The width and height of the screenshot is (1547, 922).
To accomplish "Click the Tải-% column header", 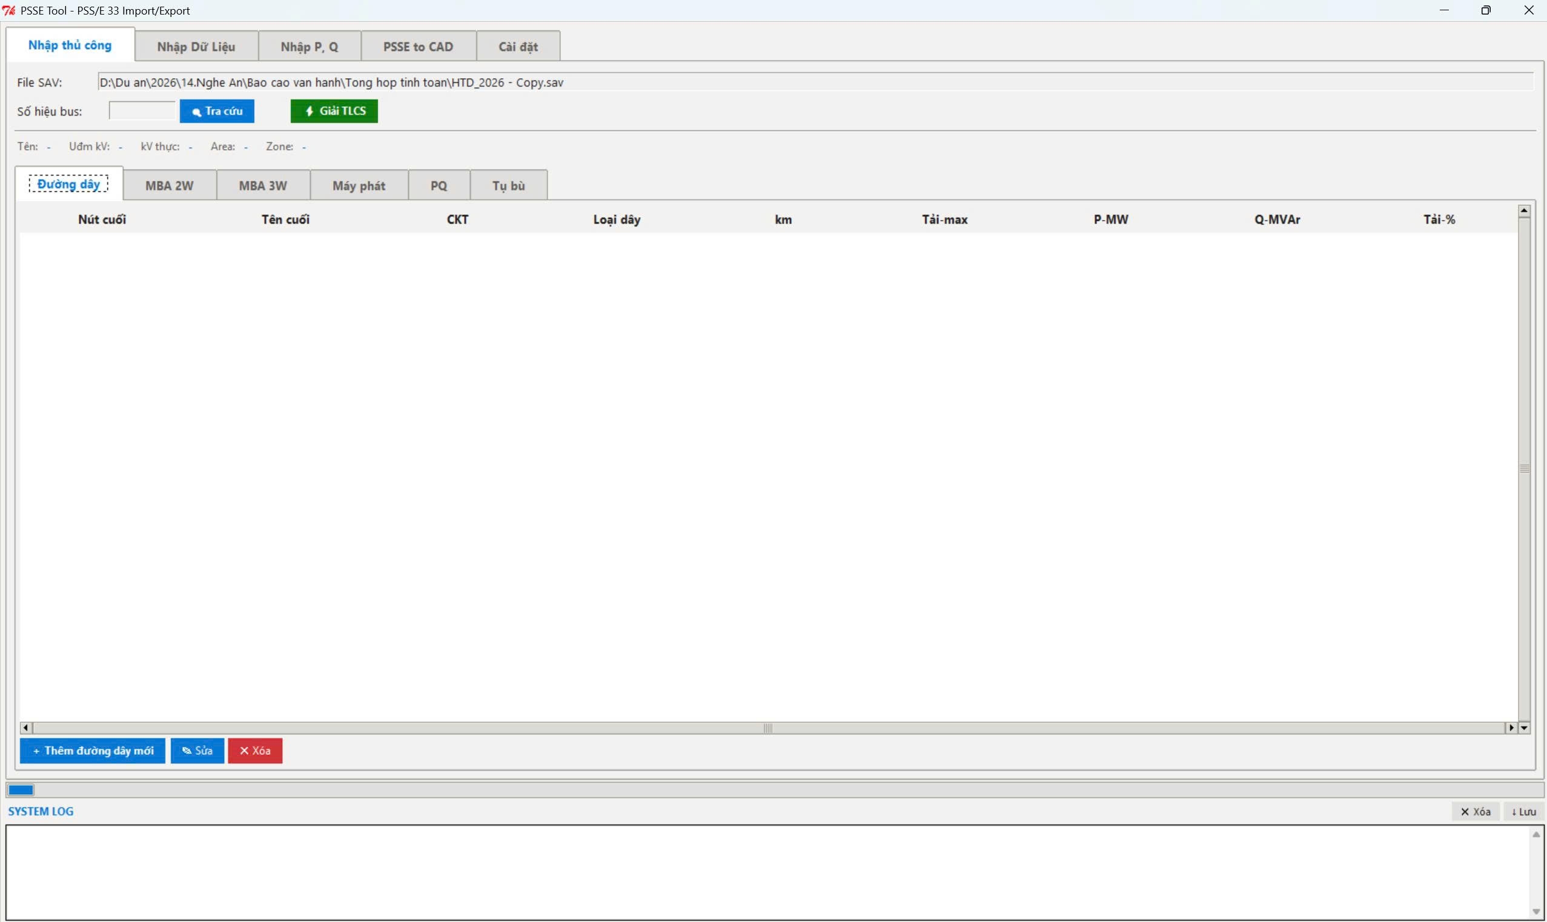I will [1439, 219].
